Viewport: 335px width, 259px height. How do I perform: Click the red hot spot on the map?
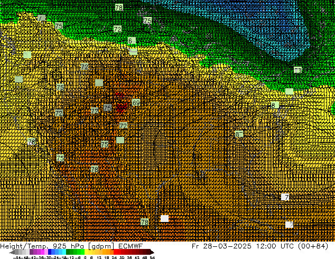122,107
